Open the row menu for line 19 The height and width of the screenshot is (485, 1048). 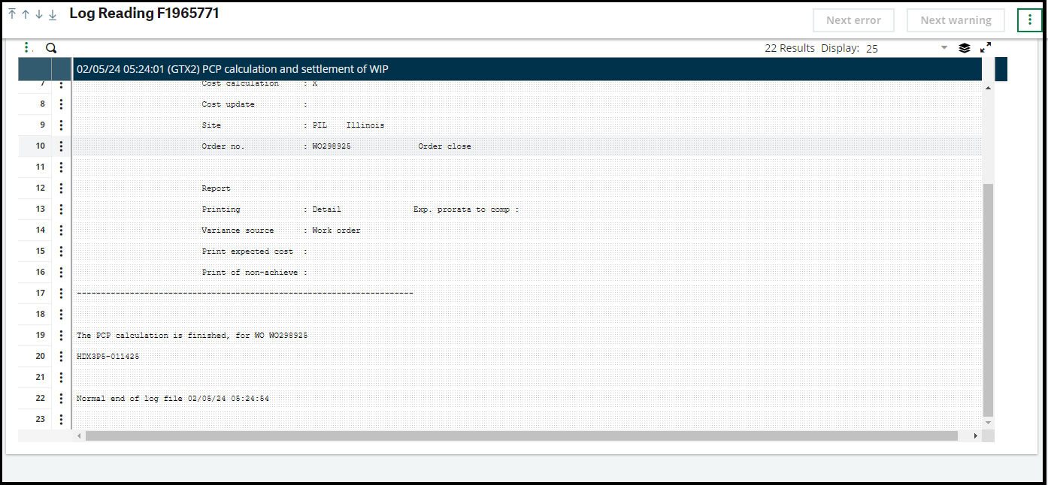61,335
